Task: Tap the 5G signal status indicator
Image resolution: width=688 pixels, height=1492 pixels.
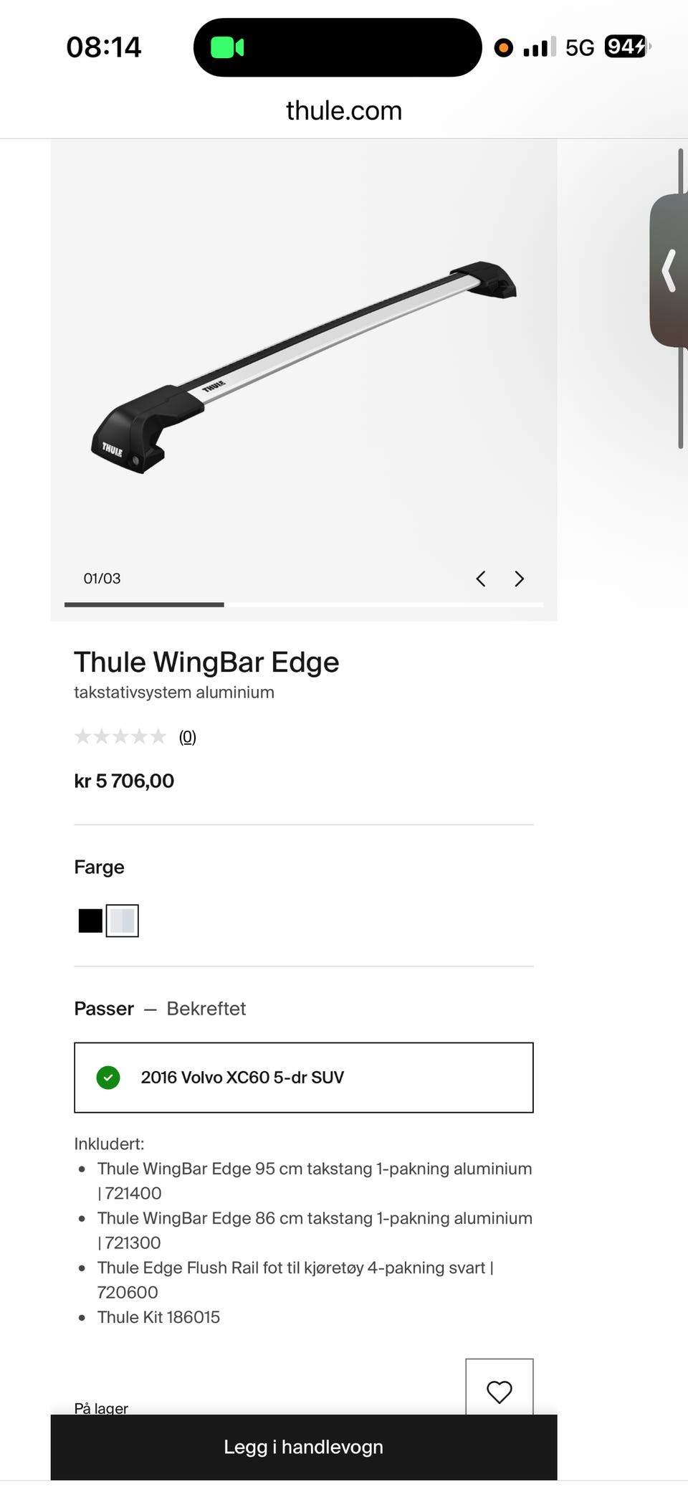Action: (580, 47)
